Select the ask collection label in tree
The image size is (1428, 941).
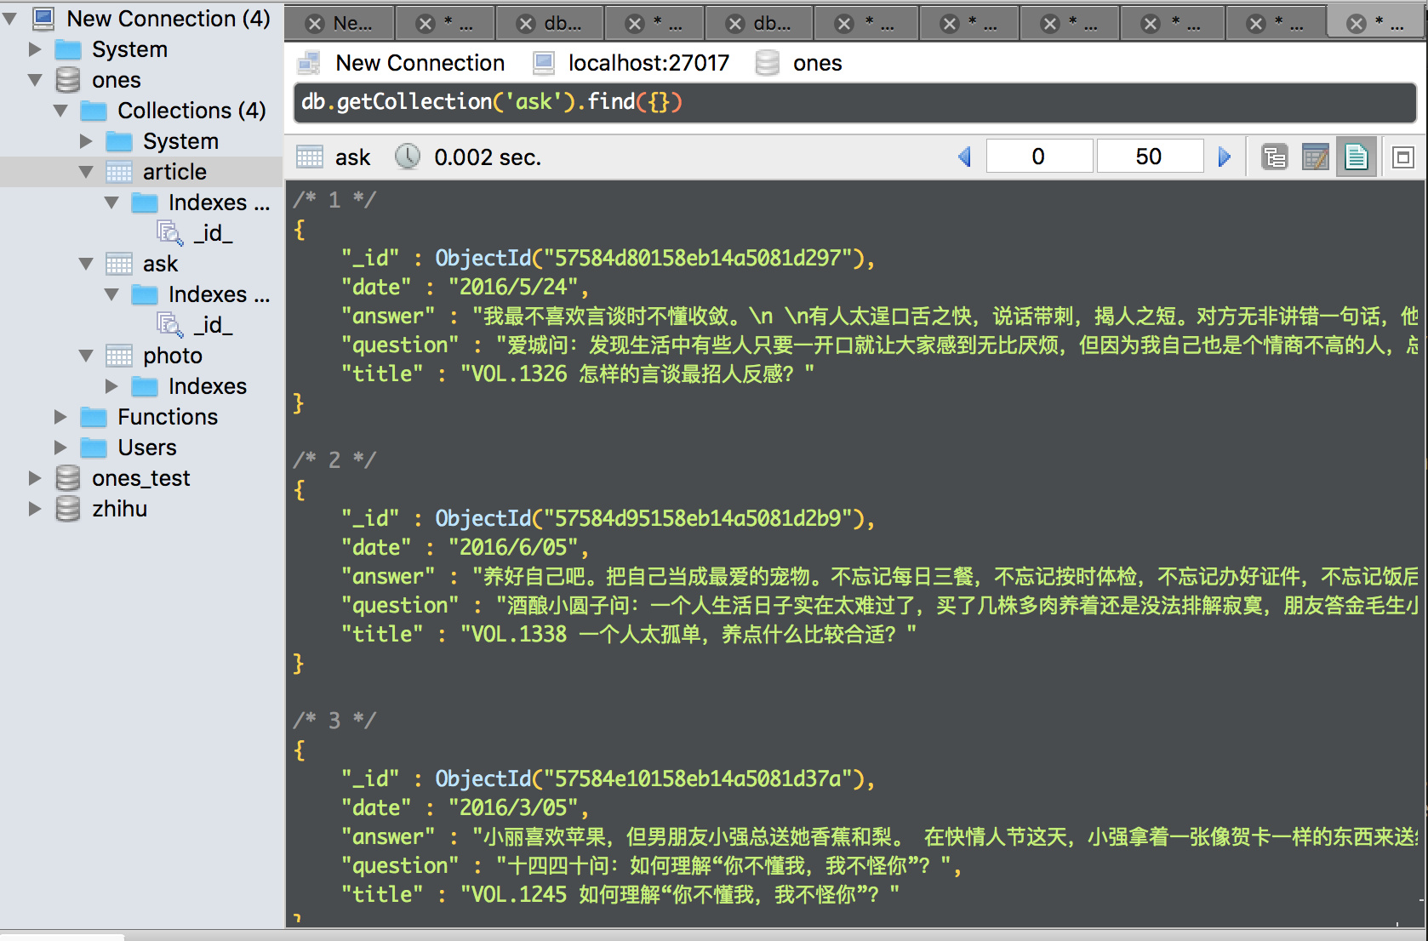click(161, 264)
